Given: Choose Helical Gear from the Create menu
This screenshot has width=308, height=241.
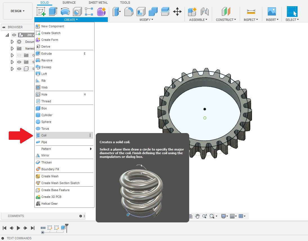Looking at the screenshot, I should click(x=49, y=204).
